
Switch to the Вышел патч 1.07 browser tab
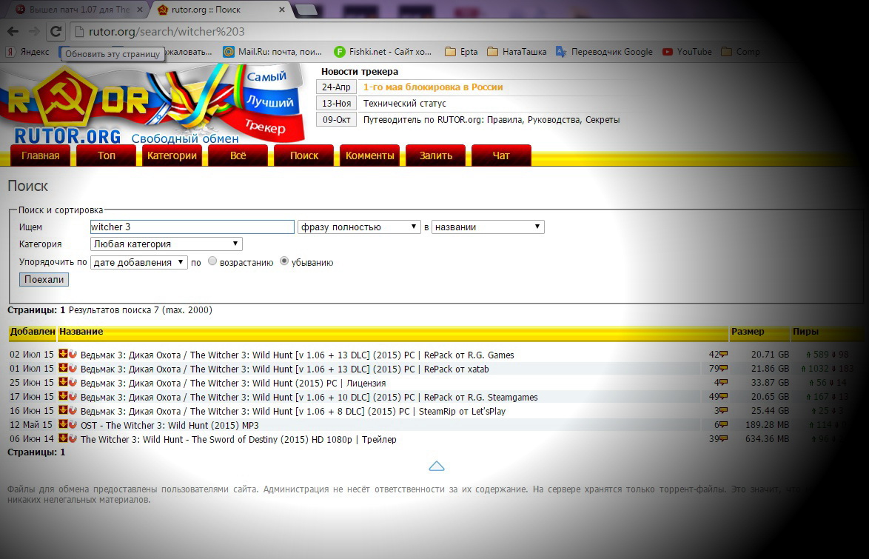pyautogui.click(x=78, y=10)
